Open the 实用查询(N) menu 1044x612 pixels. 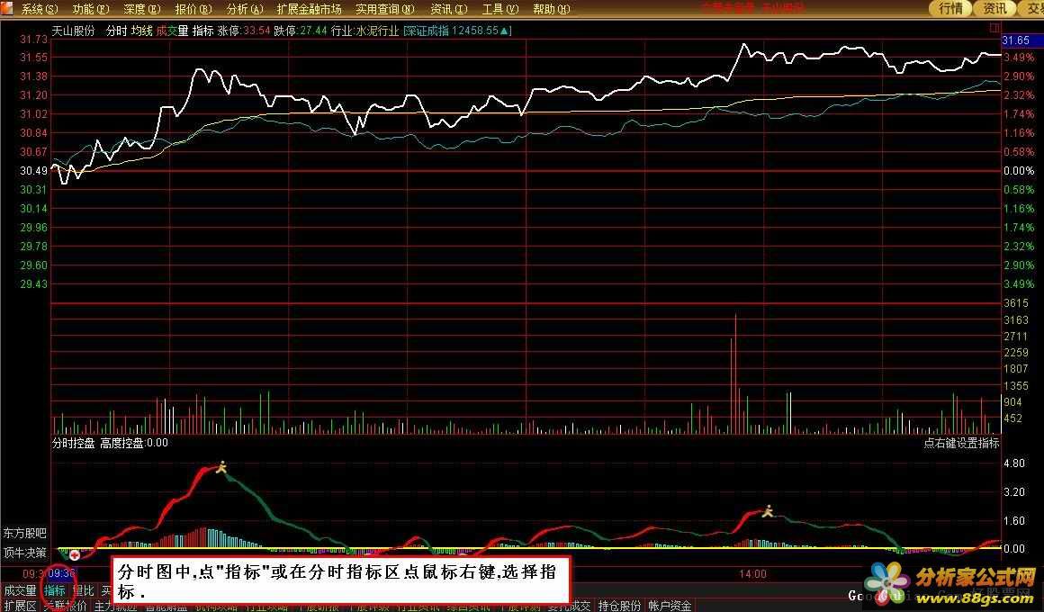click(385, 9)
